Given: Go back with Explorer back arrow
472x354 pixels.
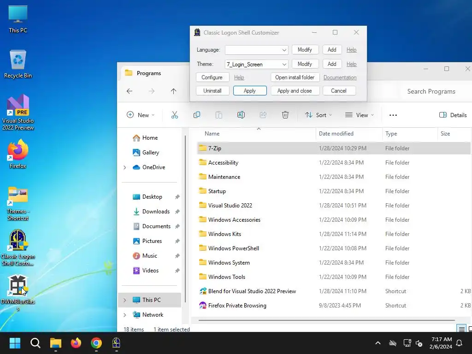Looking at the screenshot, I should 130,91.
